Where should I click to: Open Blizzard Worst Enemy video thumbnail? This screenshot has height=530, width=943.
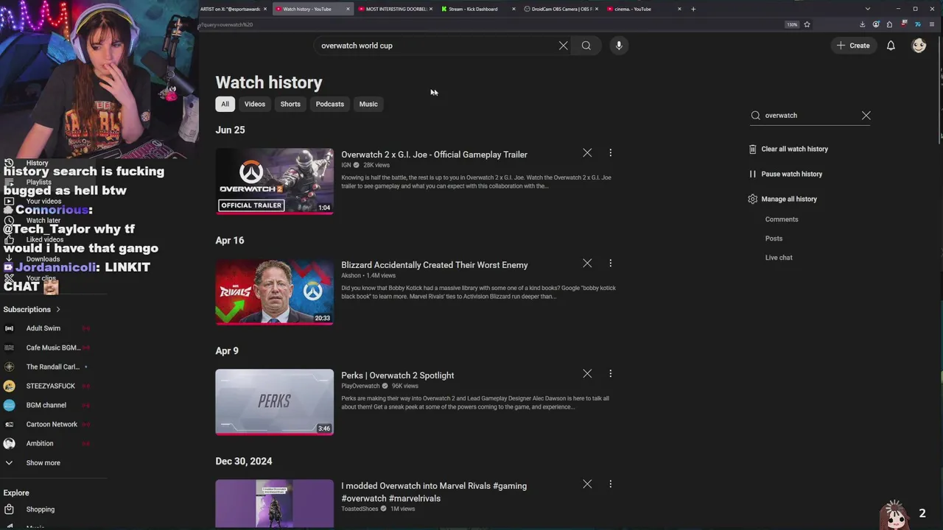click(274, 291)
